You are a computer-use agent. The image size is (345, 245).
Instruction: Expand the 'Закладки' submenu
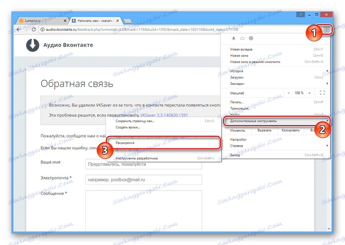pyautogui.click(x=276, y=84)
